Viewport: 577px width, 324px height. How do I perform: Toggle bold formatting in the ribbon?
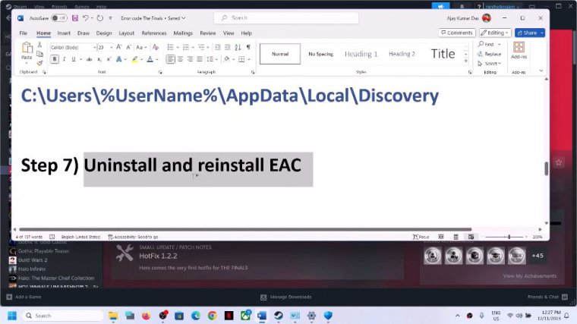coord(55,59)
